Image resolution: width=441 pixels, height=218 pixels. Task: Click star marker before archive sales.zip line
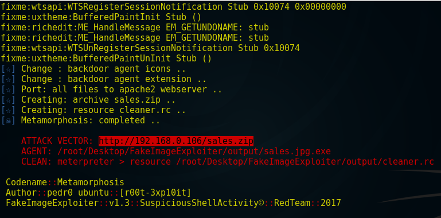click(8, 100)
